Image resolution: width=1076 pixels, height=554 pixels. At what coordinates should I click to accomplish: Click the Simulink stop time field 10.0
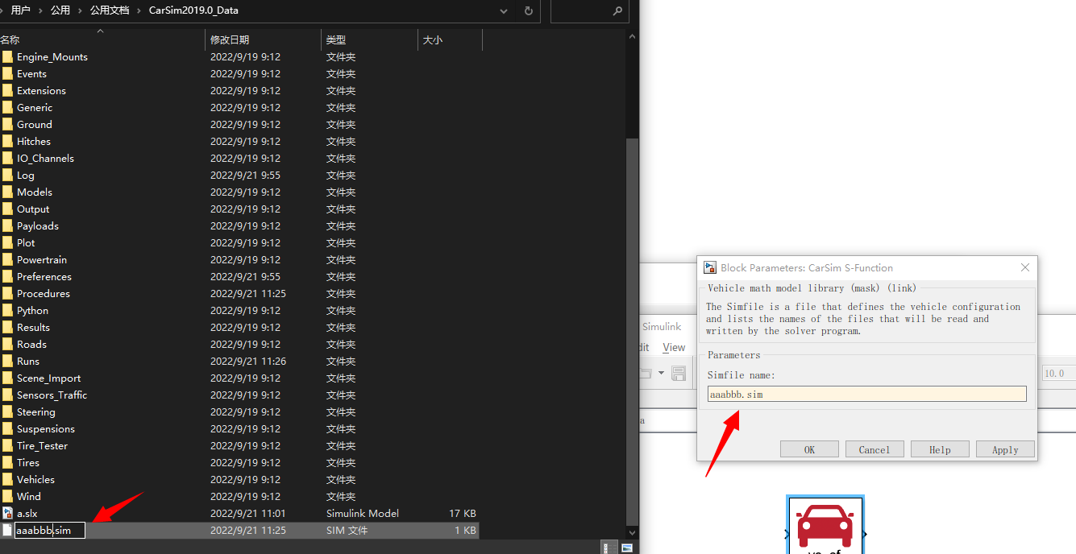(x=1057, y=374)
